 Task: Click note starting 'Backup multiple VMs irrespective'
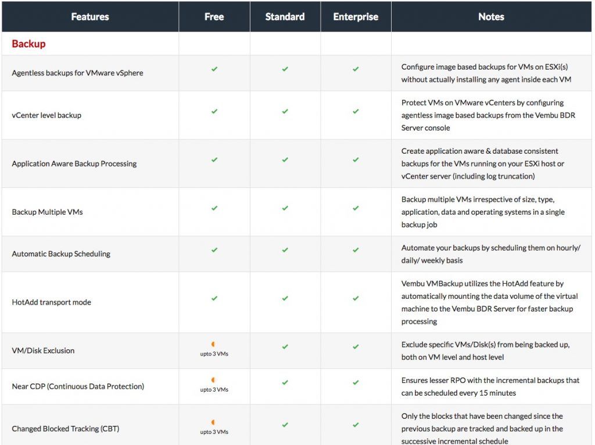[x=483, y=212]
